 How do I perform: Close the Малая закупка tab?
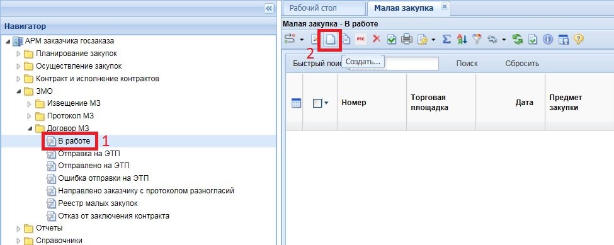pyautogui.click(x=444, y=7)
